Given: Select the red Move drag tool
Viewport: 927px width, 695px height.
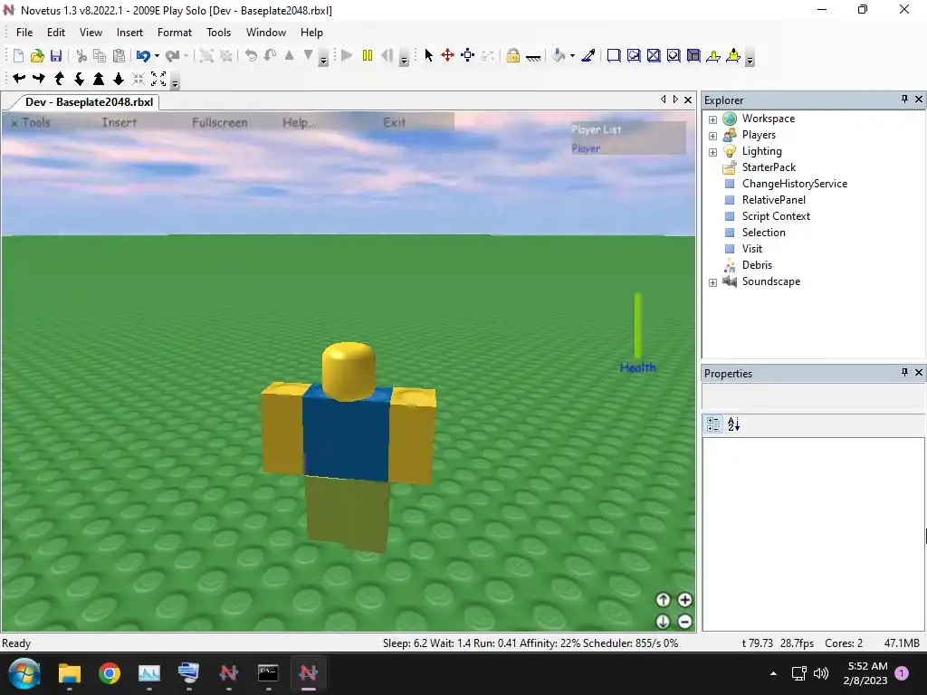Looking at the screenshot, I should click(x=447, y=55).
